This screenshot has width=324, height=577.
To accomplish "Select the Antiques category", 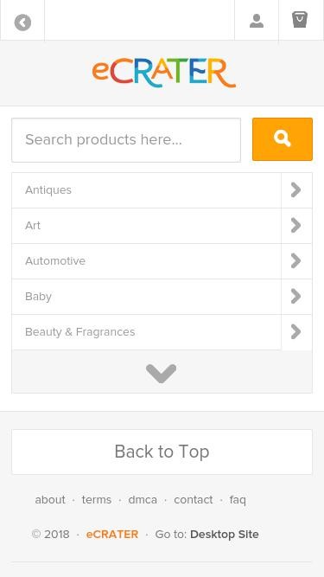I will pyautogui.click(x=147, y=190).
